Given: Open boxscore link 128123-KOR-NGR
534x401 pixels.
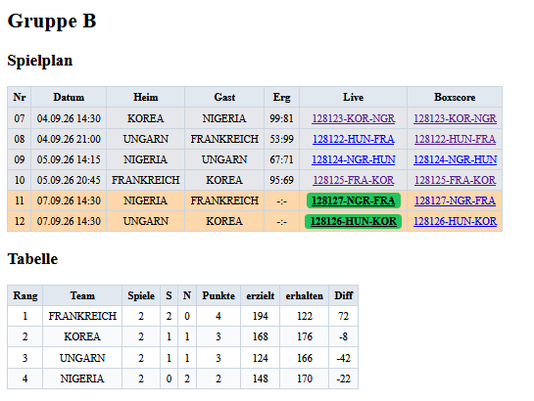Looking at the screenshot, I should tap(455, 118).
